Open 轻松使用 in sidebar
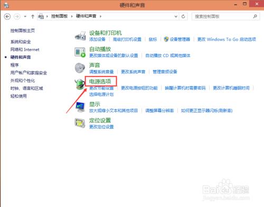The image size is (264, 207). [x=18, y=96]
